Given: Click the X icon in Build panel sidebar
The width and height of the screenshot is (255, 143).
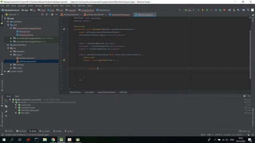Looking at the screenshot, I should 6,116.
